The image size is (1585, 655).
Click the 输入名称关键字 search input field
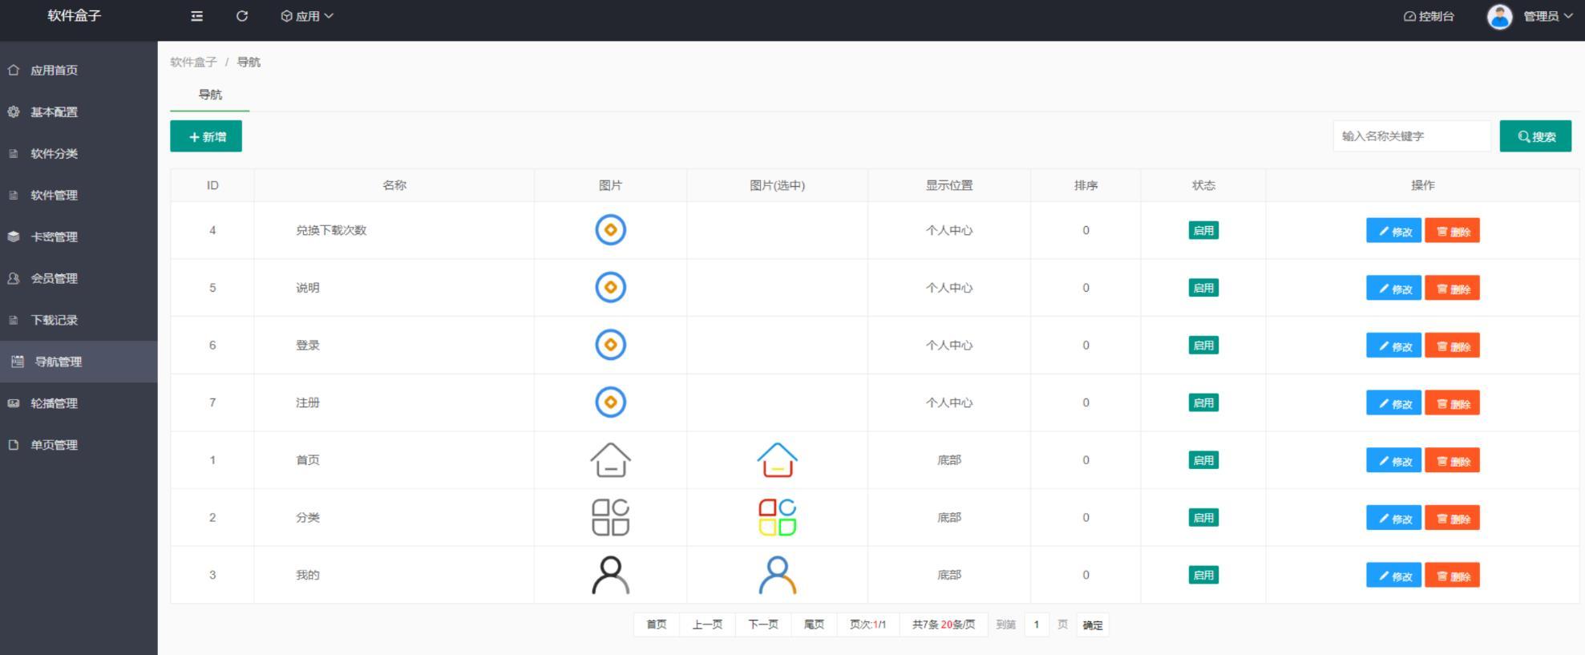(x=1411, y=136)
